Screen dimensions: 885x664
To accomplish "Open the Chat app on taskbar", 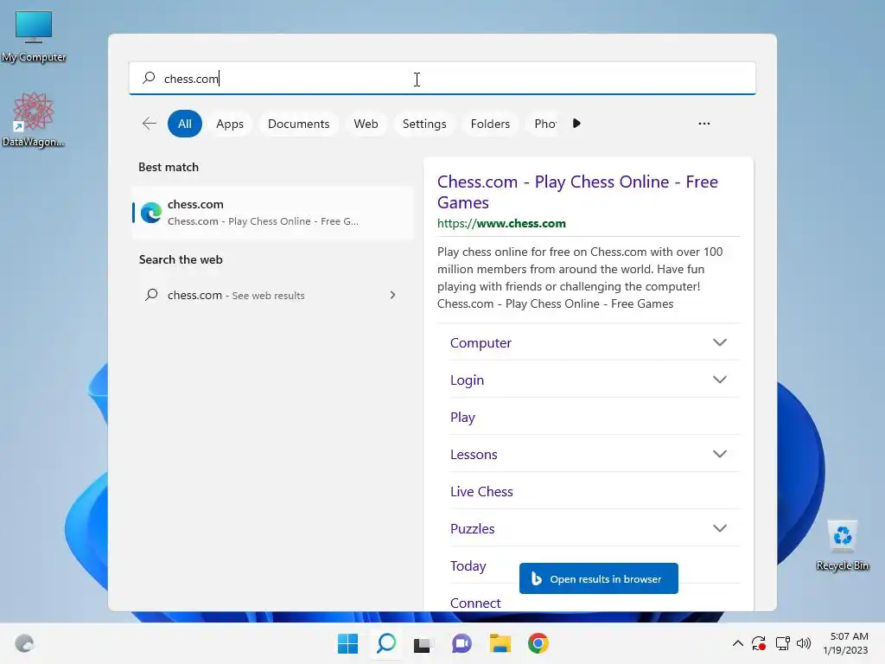I will pos(462,643).
